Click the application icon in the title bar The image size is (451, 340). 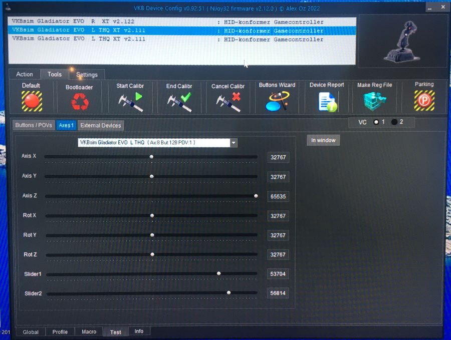(8, 8)
